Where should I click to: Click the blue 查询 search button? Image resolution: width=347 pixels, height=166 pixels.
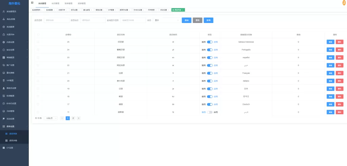click(x=186, y=20)
